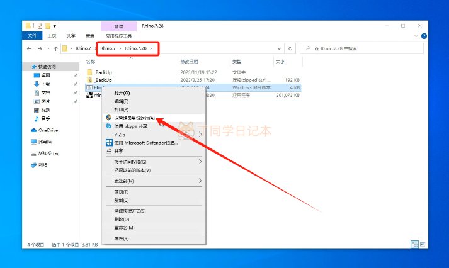Image resolution: width=449 pixels, height=268 pixels.
Task: Click the second Rhino.7 breadcrumb segment
Action: 108,48
